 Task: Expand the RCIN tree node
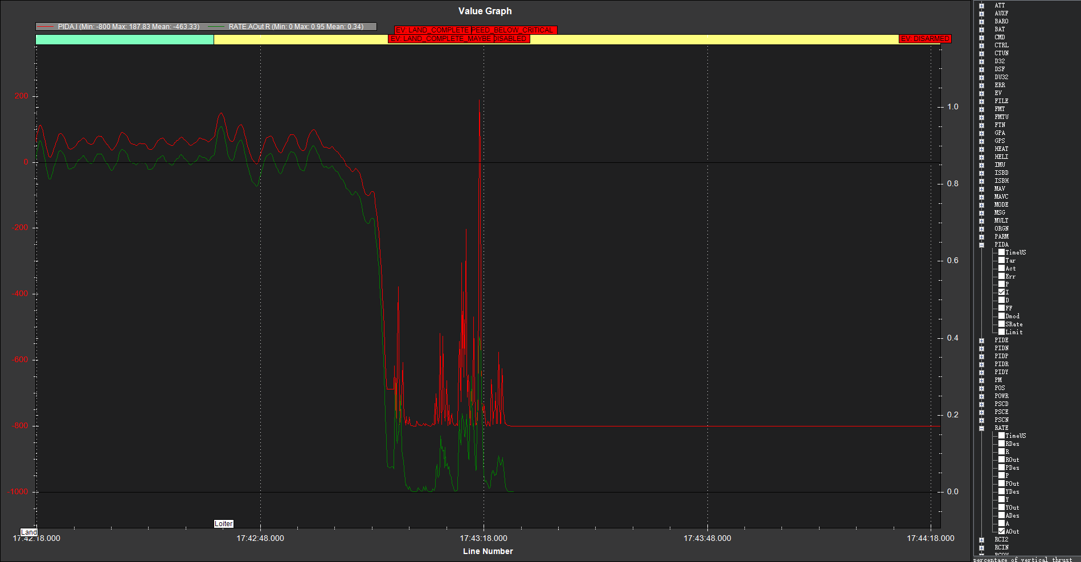point(981,548)
